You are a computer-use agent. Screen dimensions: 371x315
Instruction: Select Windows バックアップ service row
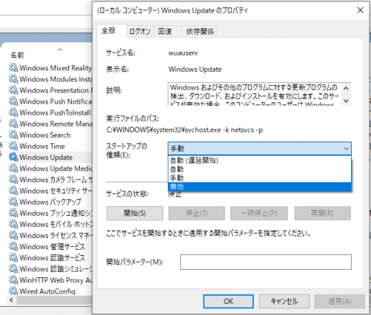point(50,202)
